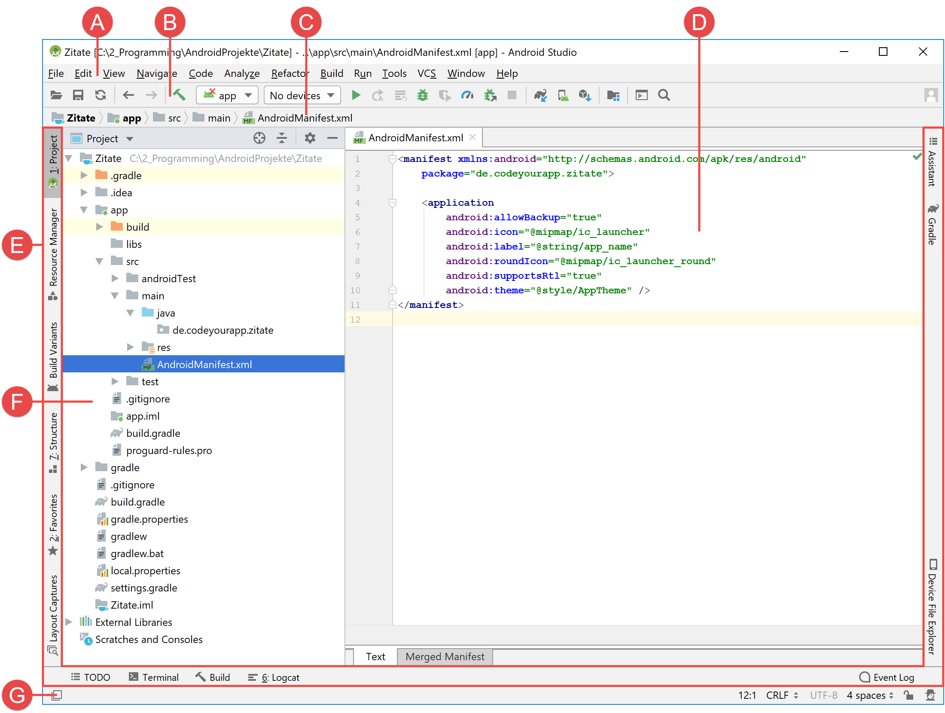Click the 4 spaces indent selector
Screen dimensions: 945x713
870,695
